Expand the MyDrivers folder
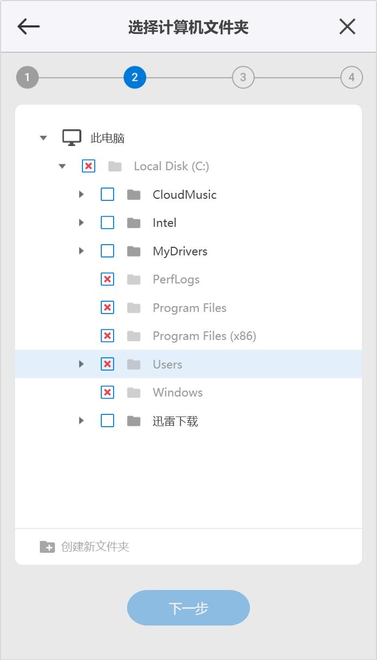Screen dimensions: 377x660 (81, 251)
